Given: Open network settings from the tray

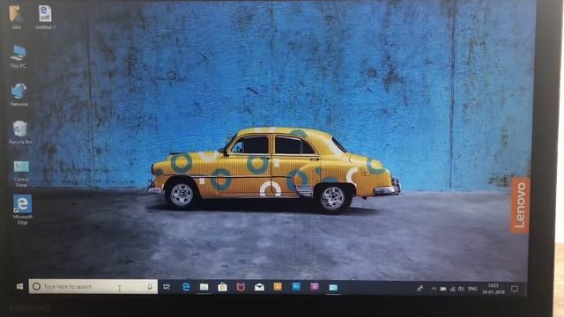Looking at the screenshot, I should [x=452, y=289].
